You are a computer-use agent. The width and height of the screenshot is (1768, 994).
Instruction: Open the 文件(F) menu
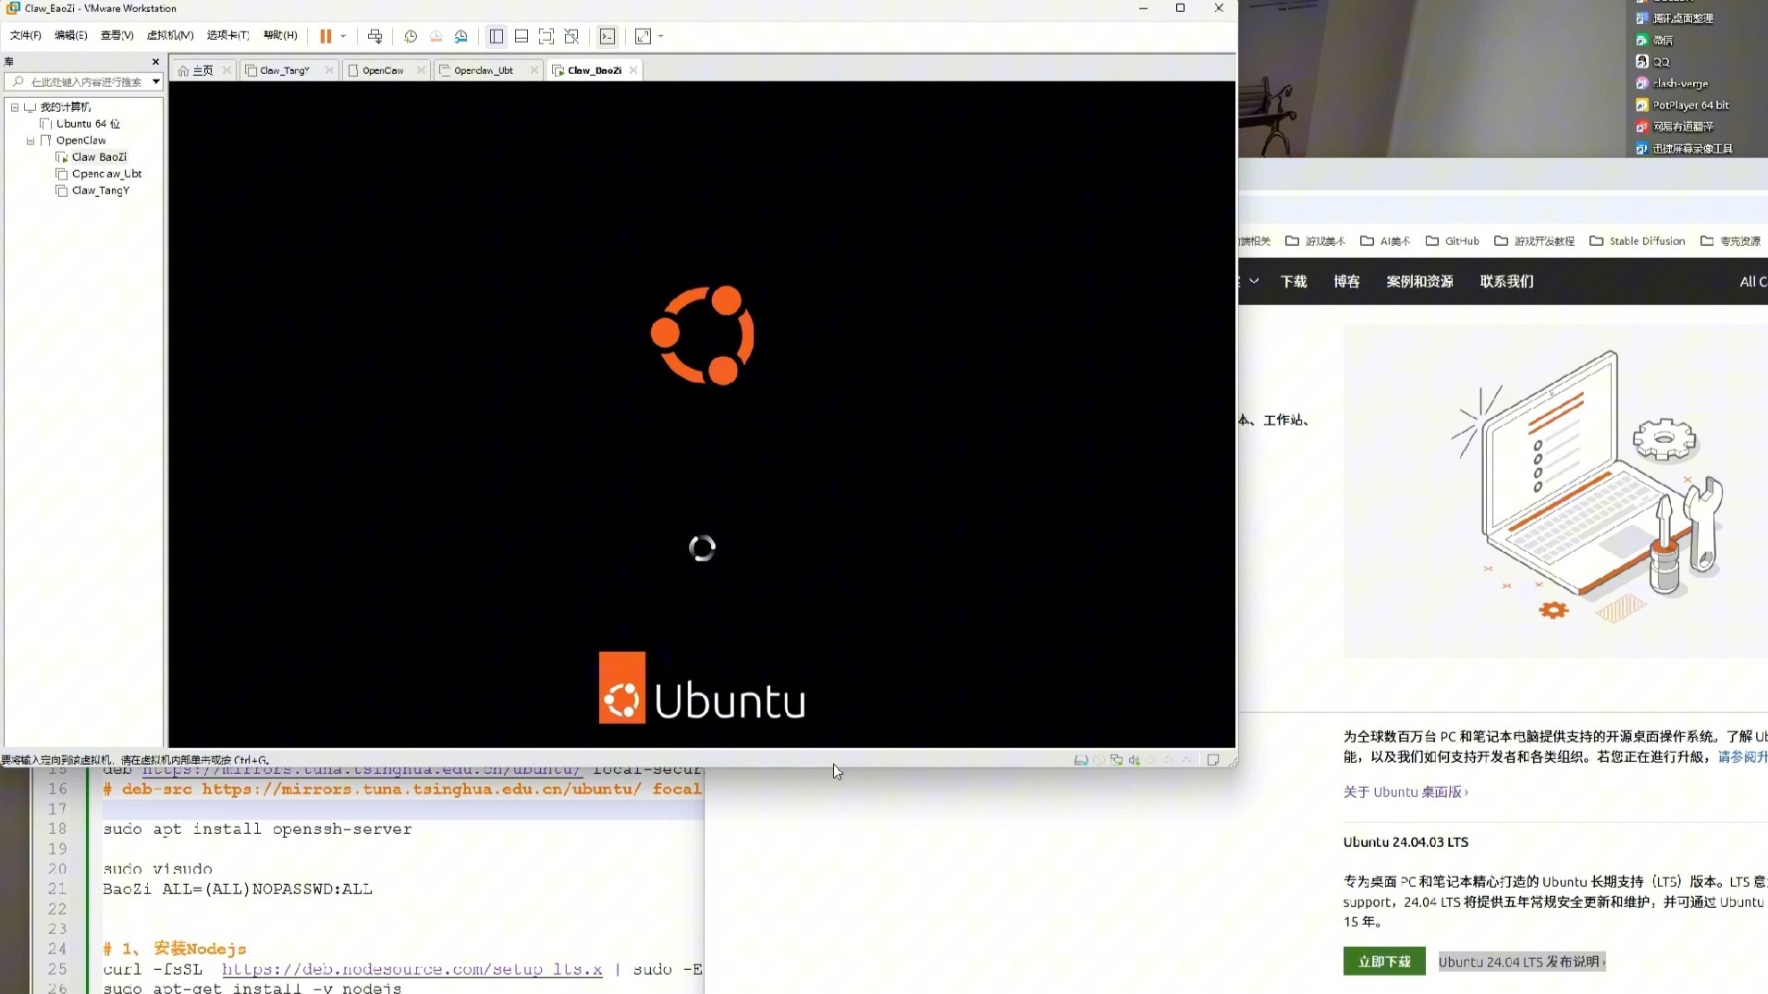(x=25, y=35)
